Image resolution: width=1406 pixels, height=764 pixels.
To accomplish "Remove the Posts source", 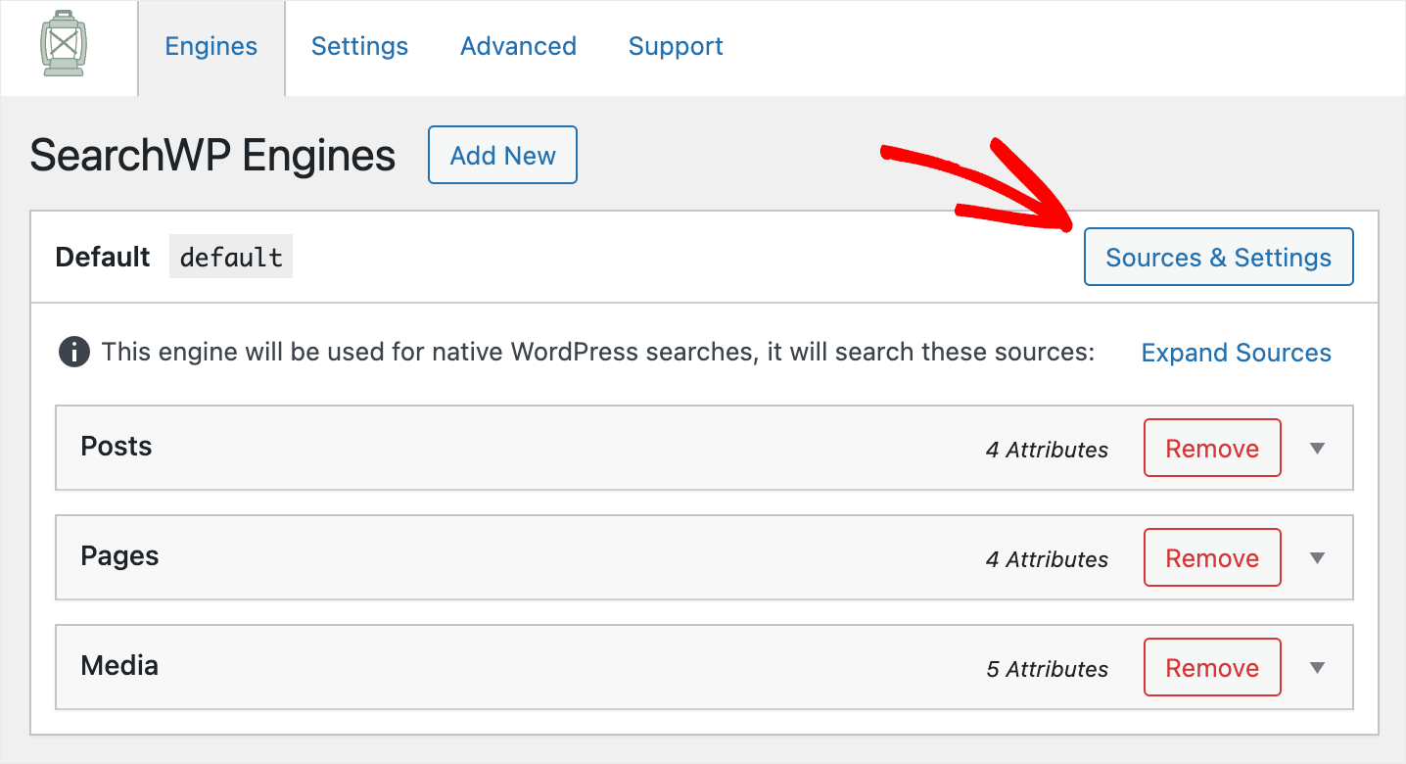I will (1212, 448).
